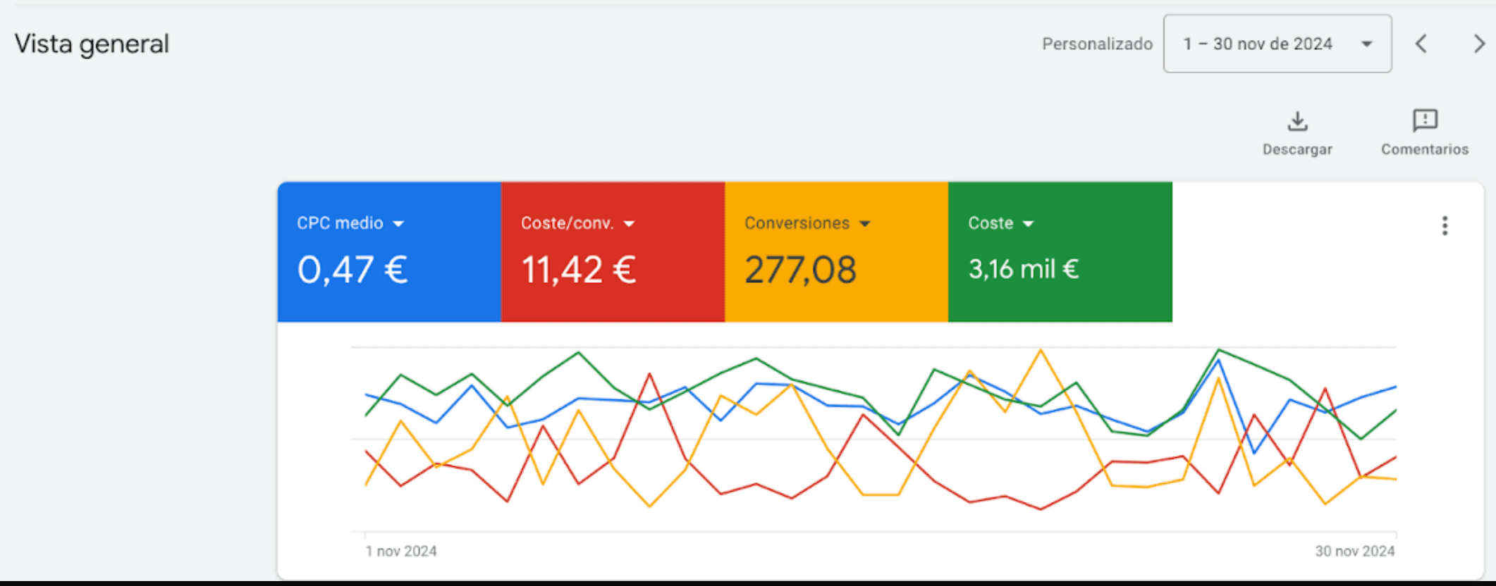Expand the Coste metric dropdown arrow
1496x586 pixels.
pyautogui.click(x=1028, y=224)
